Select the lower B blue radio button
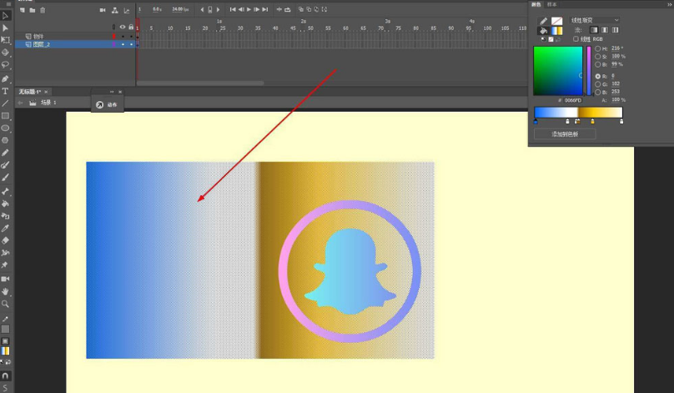This screenshot has height=393, width=674. [x=598, y=92]
